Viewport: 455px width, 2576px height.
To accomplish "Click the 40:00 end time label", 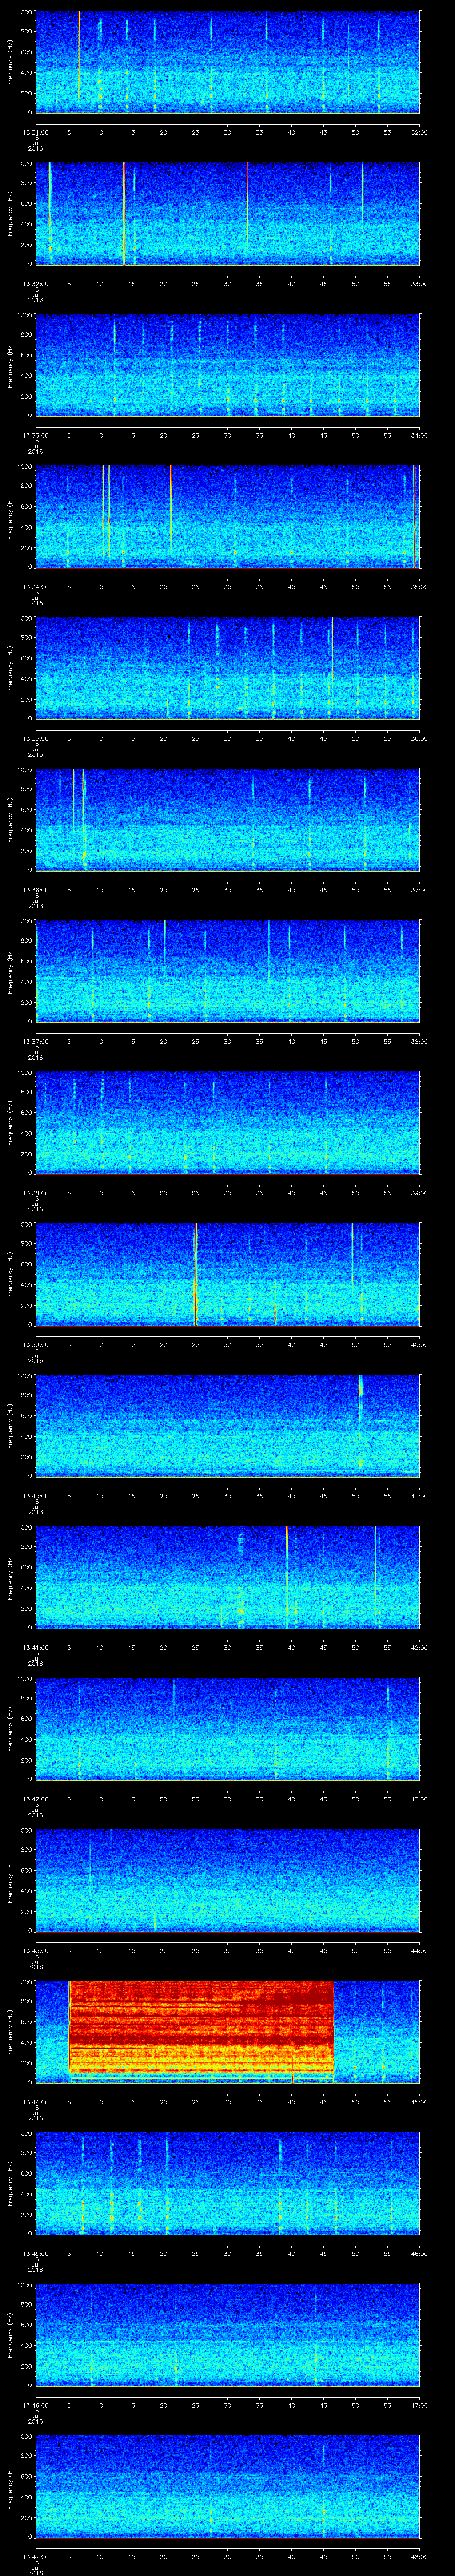I will (x=419, y=1344).
